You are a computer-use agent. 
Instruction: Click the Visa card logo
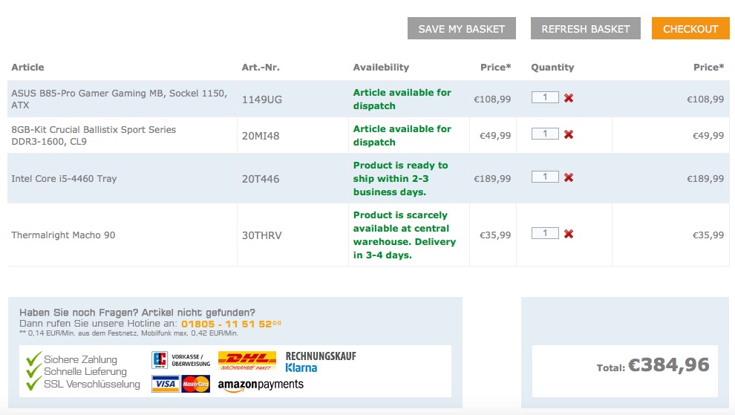coord(165,384)
